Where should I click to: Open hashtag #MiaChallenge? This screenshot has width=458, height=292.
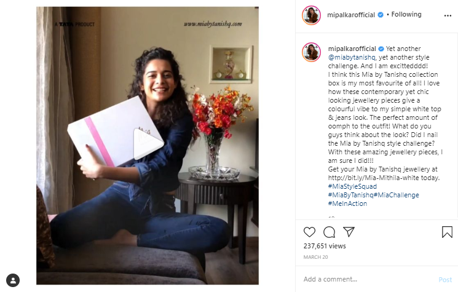click(x=396, y=195)
